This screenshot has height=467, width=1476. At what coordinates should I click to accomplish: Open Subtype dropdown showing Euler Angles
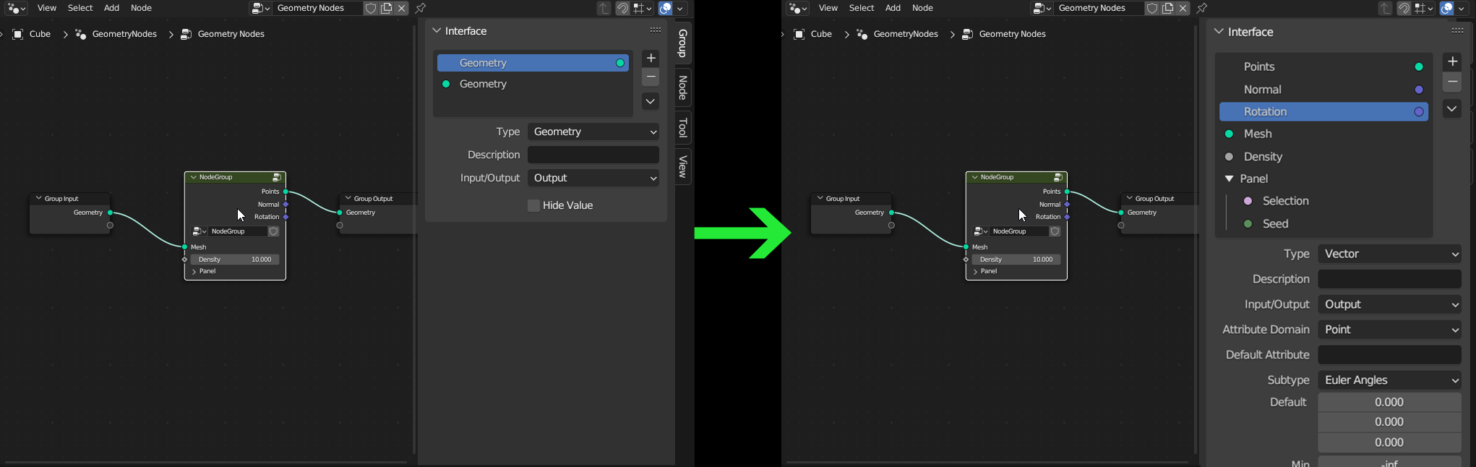[1390, 380]
